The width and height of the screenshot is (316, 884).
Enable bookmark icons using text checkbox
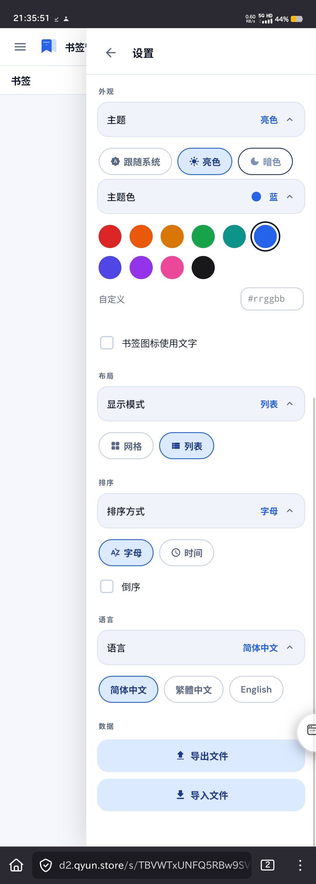pos(107,343)
